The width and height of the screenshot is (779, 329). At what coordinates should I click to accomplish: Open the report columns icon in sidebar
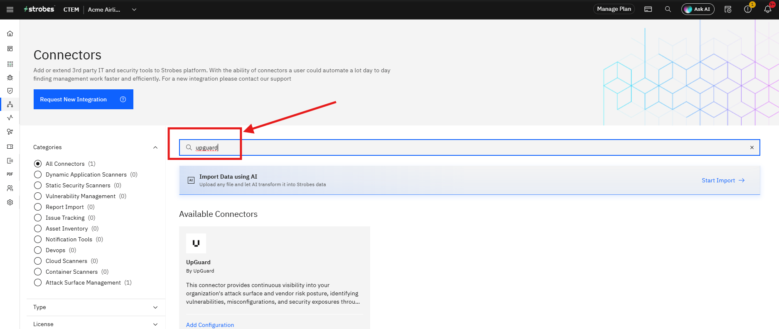[10, 161]
